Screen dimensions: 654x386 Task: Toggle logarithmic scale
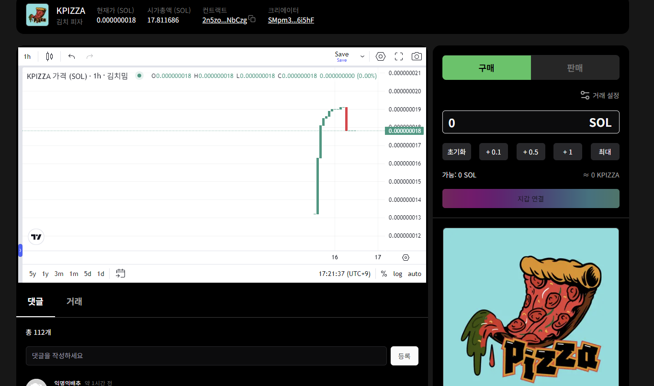(x=398, y=274)
